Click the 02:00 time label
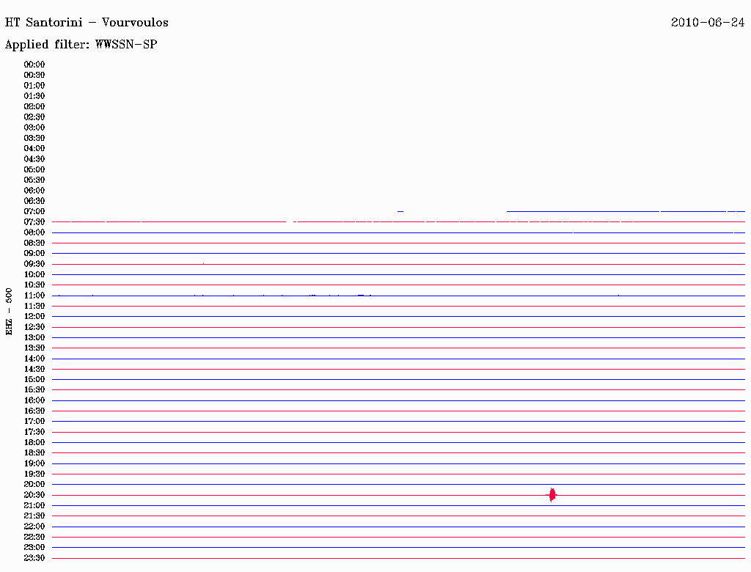The width and height of the screenshot is (751, 572). click(34, 106)
